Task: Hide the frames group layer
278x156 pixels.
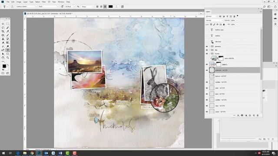Action: 207,54
